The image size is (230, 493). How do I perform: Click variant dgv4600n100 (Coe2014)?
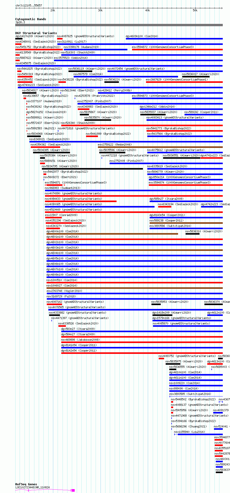63,231
